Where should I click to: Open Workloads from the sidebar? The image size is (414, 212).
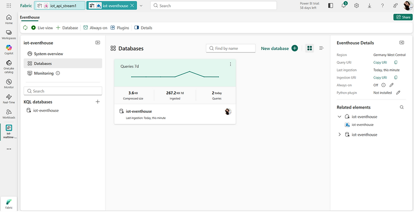tap(9, 114)
